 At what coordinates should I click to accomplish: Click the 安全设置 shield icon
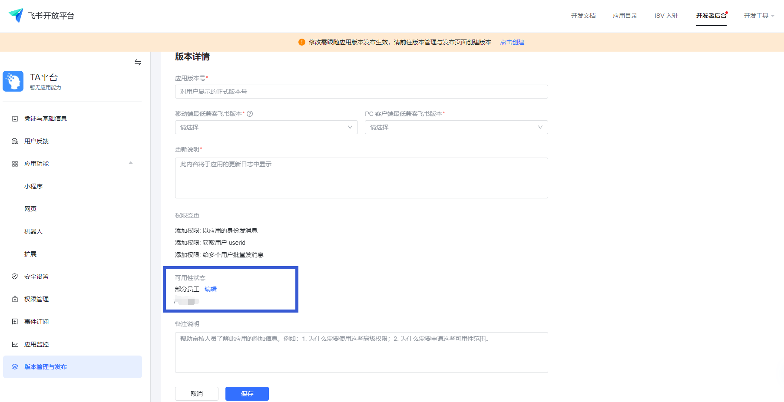(15, 277)
